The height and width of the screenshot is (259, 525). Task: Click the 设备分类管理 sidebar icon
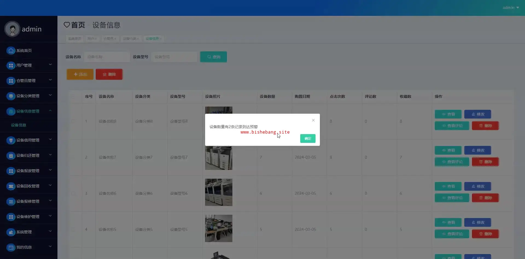coord(11,96)
